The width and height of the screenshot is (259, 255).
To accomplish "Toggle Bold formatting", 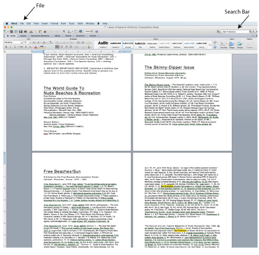I will click(x=6, y=47).
